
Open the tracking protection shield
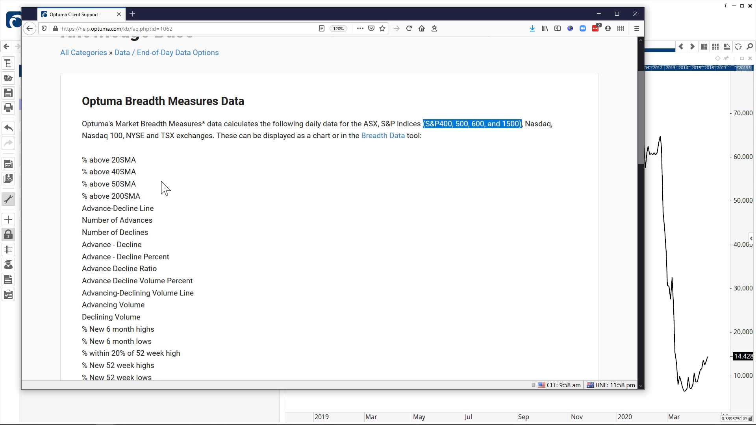point(44,29)
